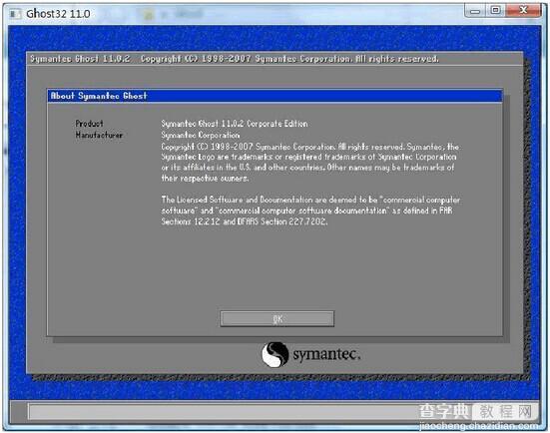
Task: Click the 'About Symantec Ghost' dialog title
Action: [x=99, y=96]
